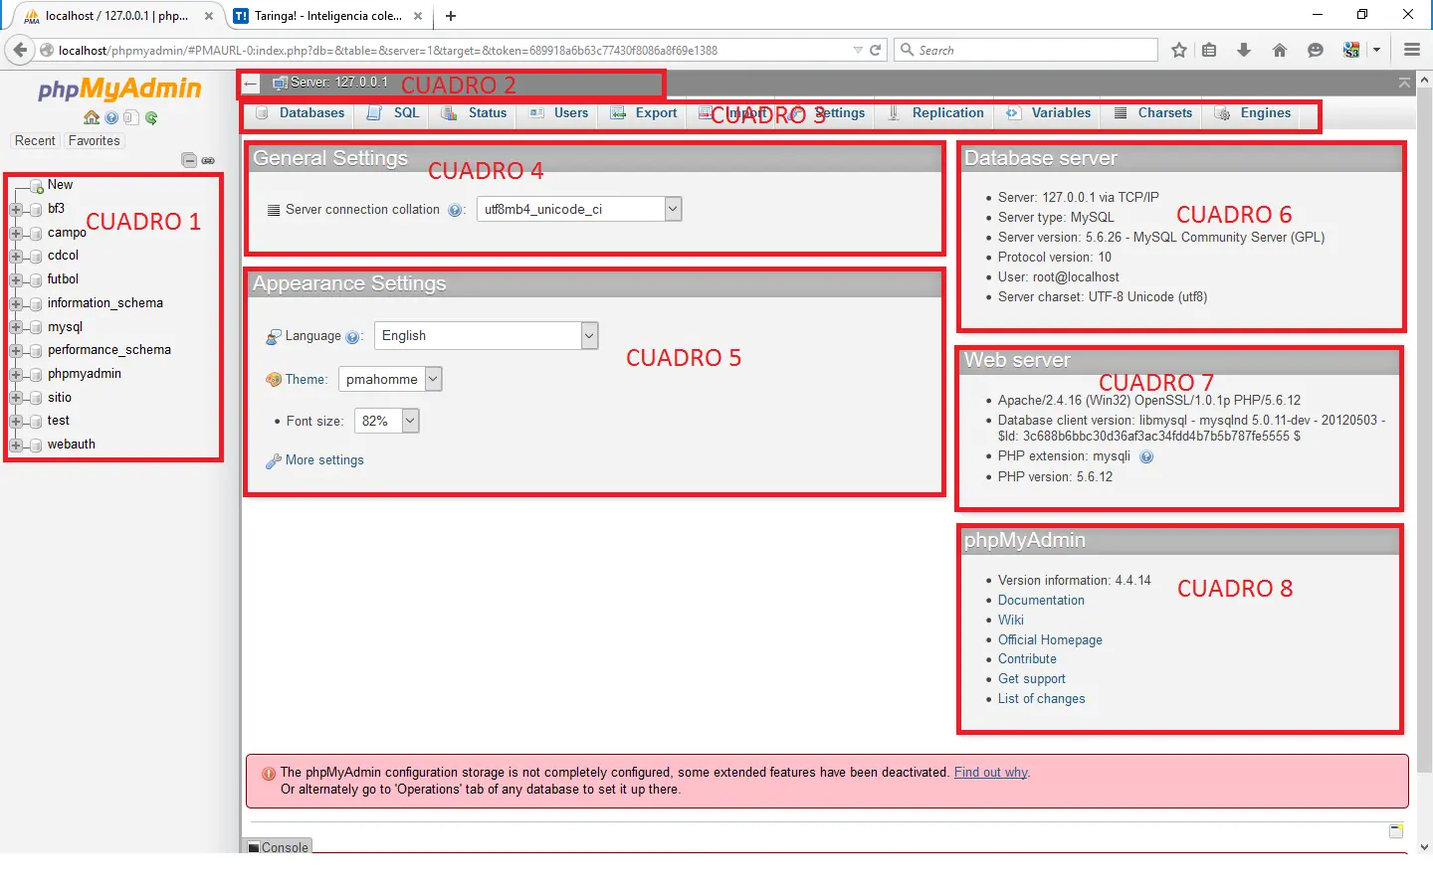
Task: Open a new browser tab
Action: [x=451, y=16]
